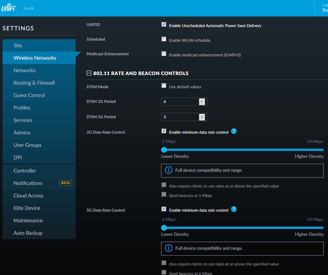Screen dimensions: 328x275
Task: Click help icon beside 5G data rate control
Action: (x=234, y=209)
